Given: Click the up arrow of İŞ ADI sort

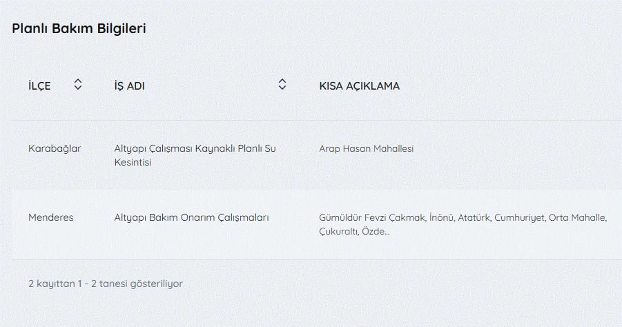Looking at the screenshot, I should point(282,81).
